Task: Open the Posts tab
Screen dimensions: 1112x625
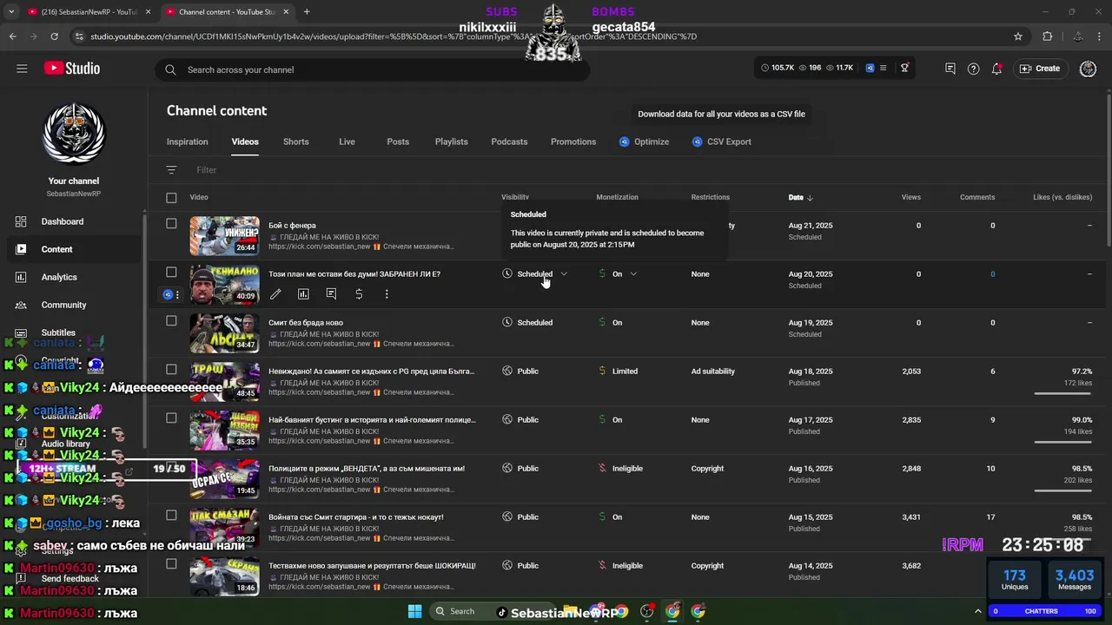Action: tap(398, 141)
